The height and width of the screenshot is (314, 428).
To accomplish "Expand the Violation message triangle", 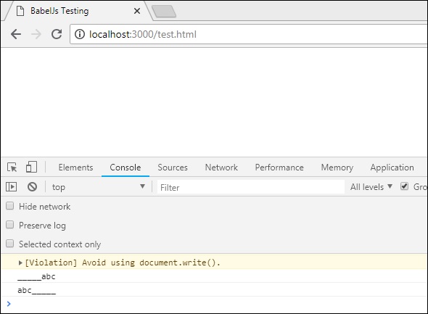I will (20, 263).
